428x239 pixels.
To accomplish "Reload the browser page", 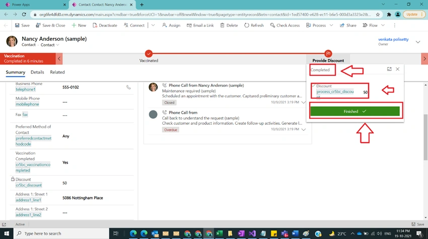I will (24, 15).
